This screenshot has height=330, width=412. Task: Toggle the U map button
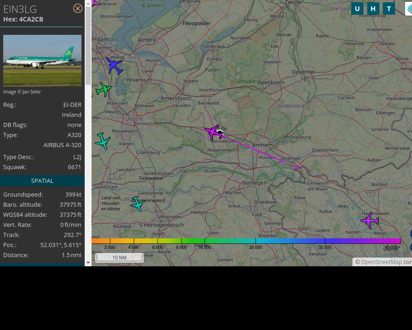pyautogui.click(x=357, y=9)
